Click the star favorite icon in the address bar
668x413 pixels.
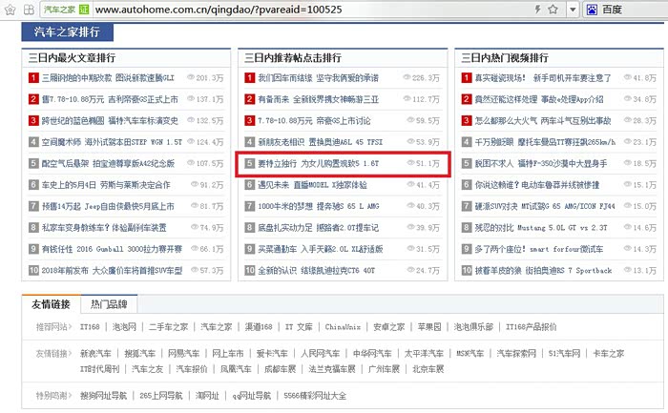pyautogui.click(x=552, y=10)
